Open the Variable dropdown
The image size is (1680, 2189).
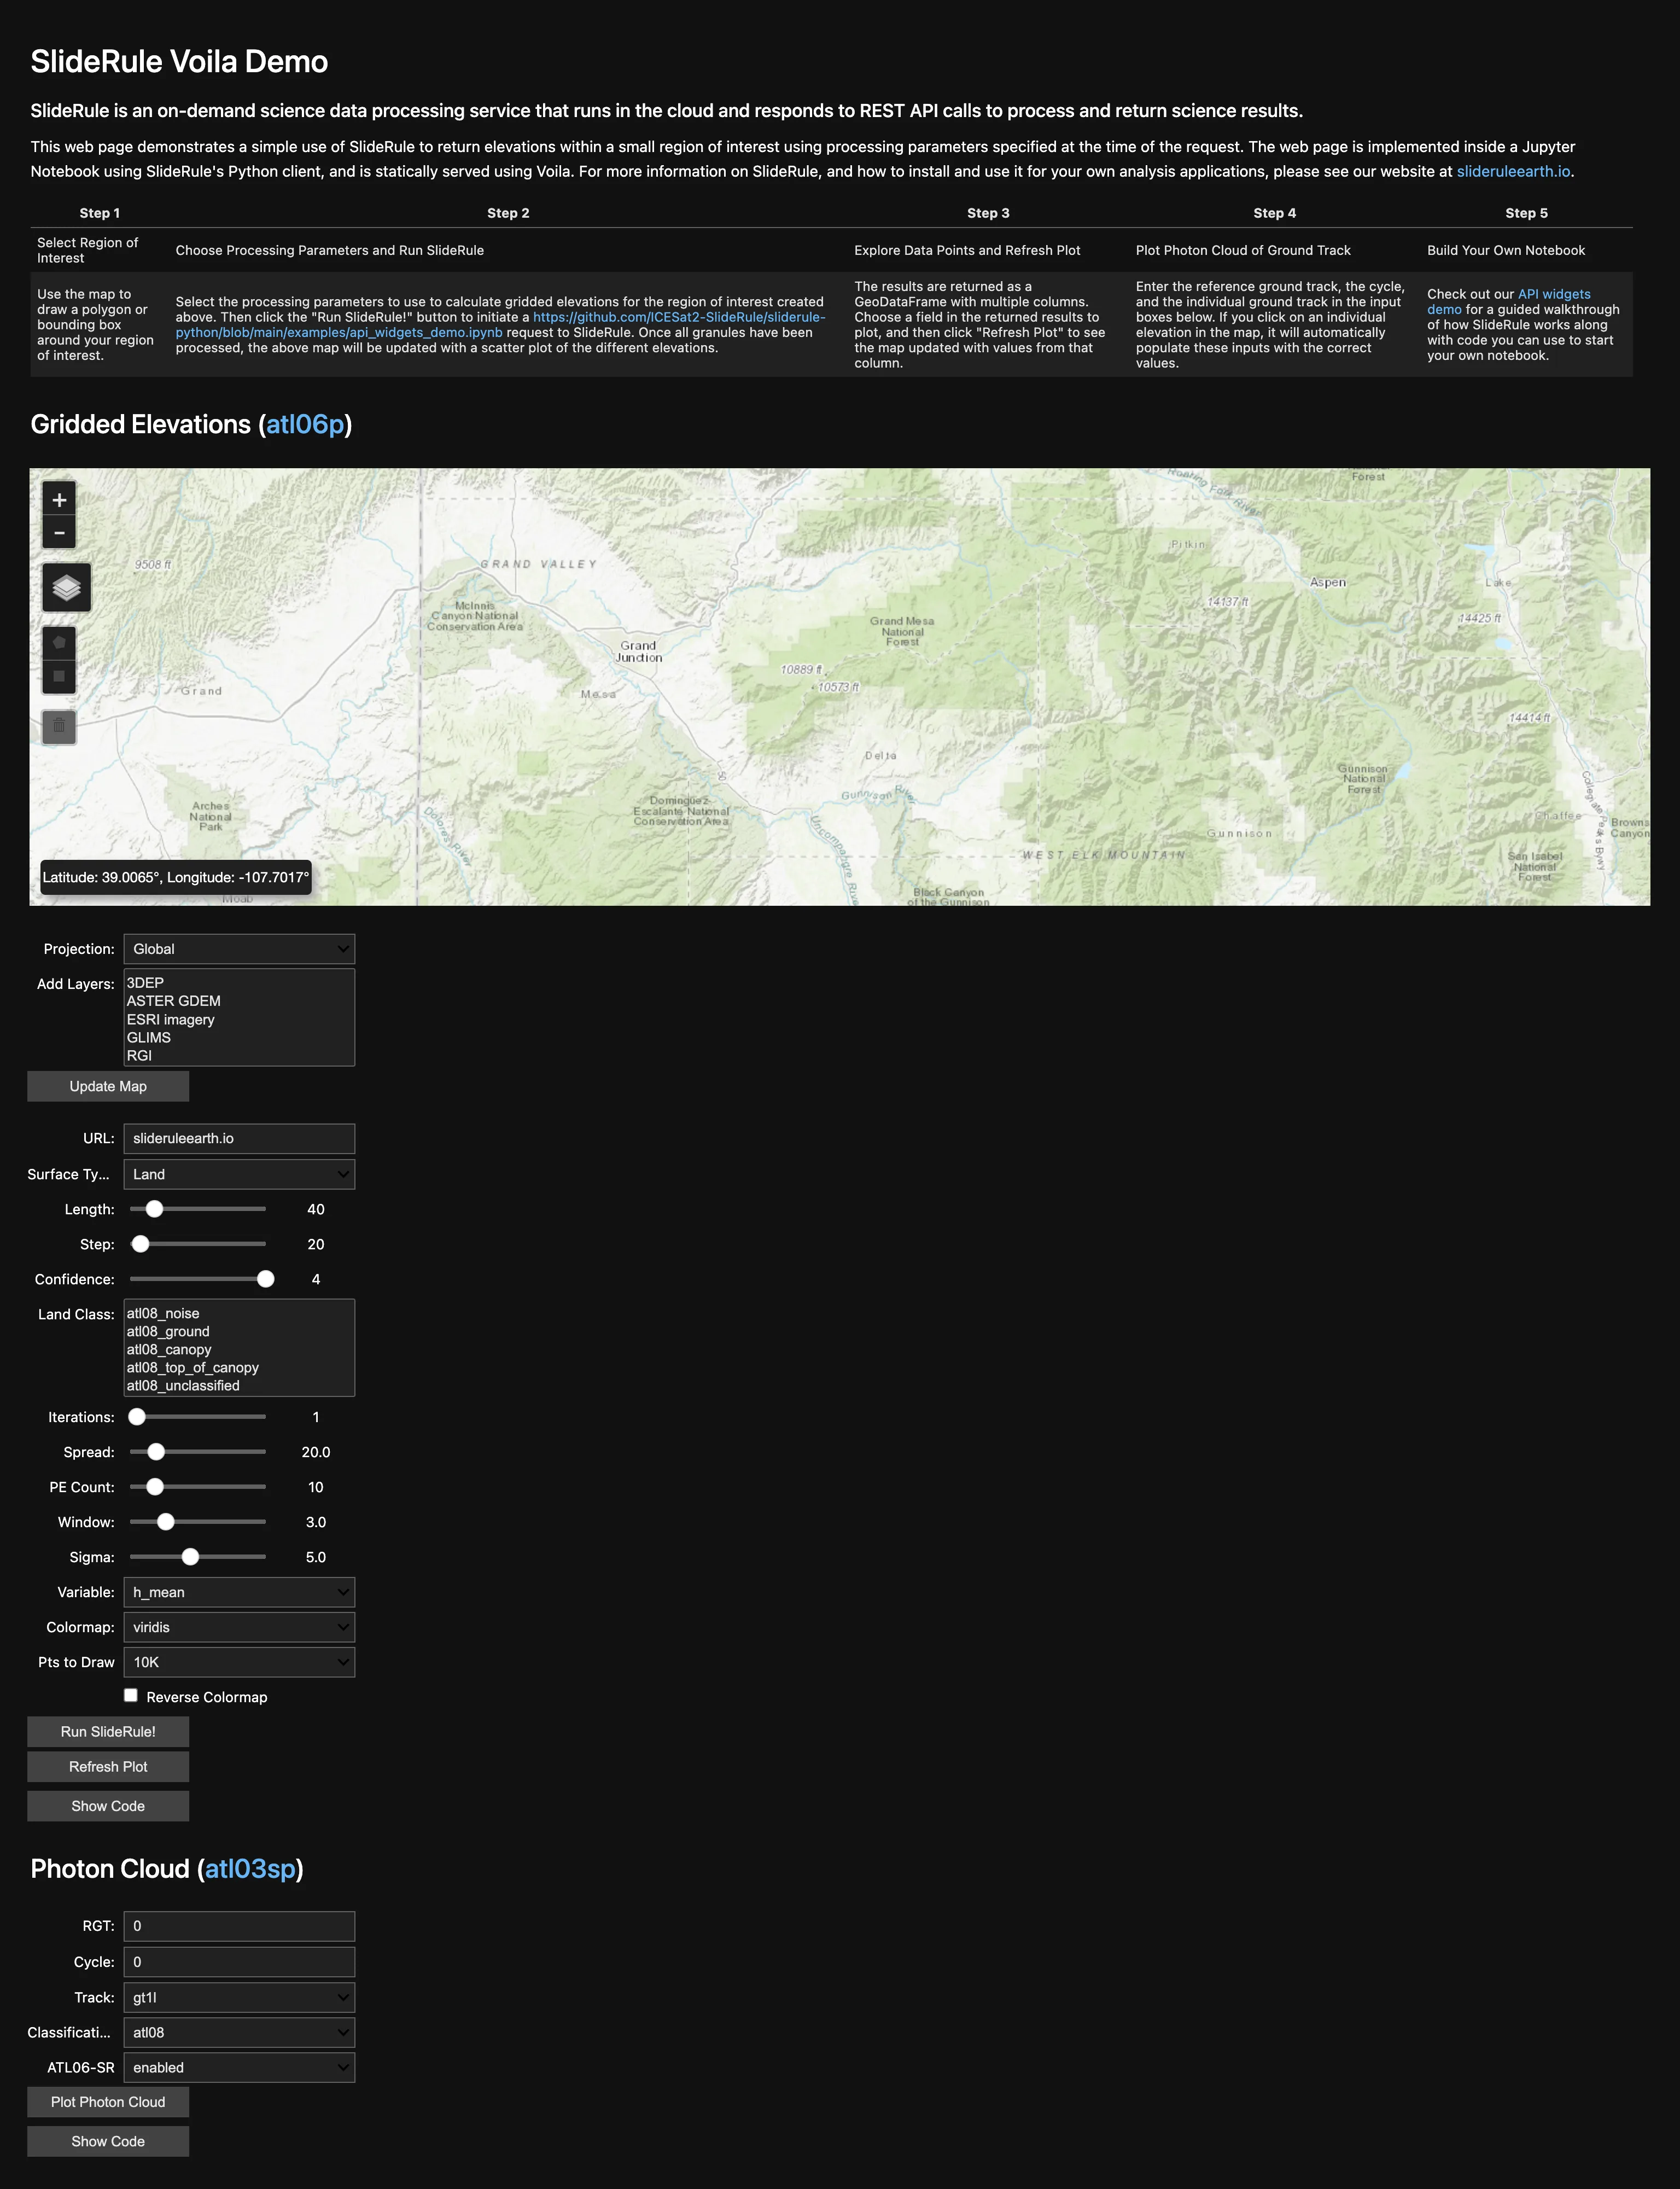tap(239, 1592)
